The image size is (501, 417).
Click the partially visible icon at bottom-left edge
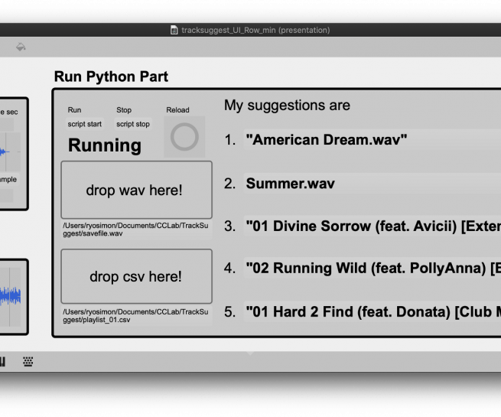coord(2,361)
